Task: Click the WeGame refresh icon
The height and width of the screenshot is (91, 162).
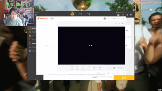Action: [36, 15]
